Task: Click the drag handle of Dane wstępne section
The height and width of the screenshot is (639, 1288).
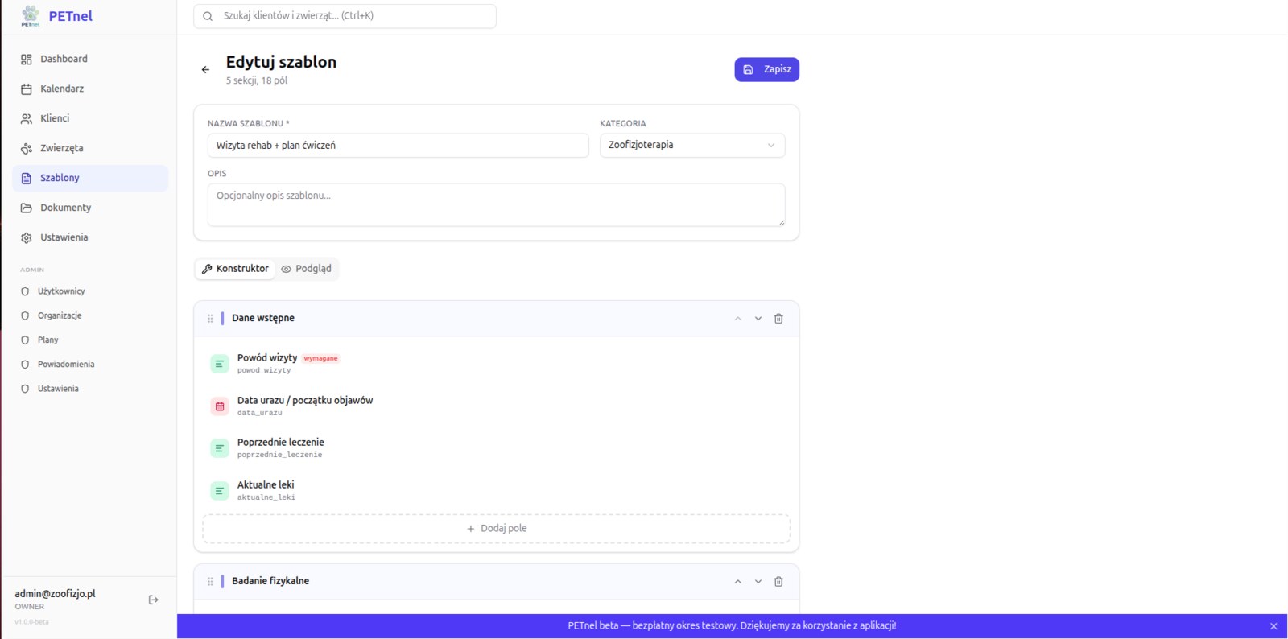Action: click(210, 319)
